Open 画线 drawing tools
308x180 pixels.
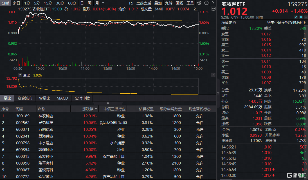(x=179, y=3)
